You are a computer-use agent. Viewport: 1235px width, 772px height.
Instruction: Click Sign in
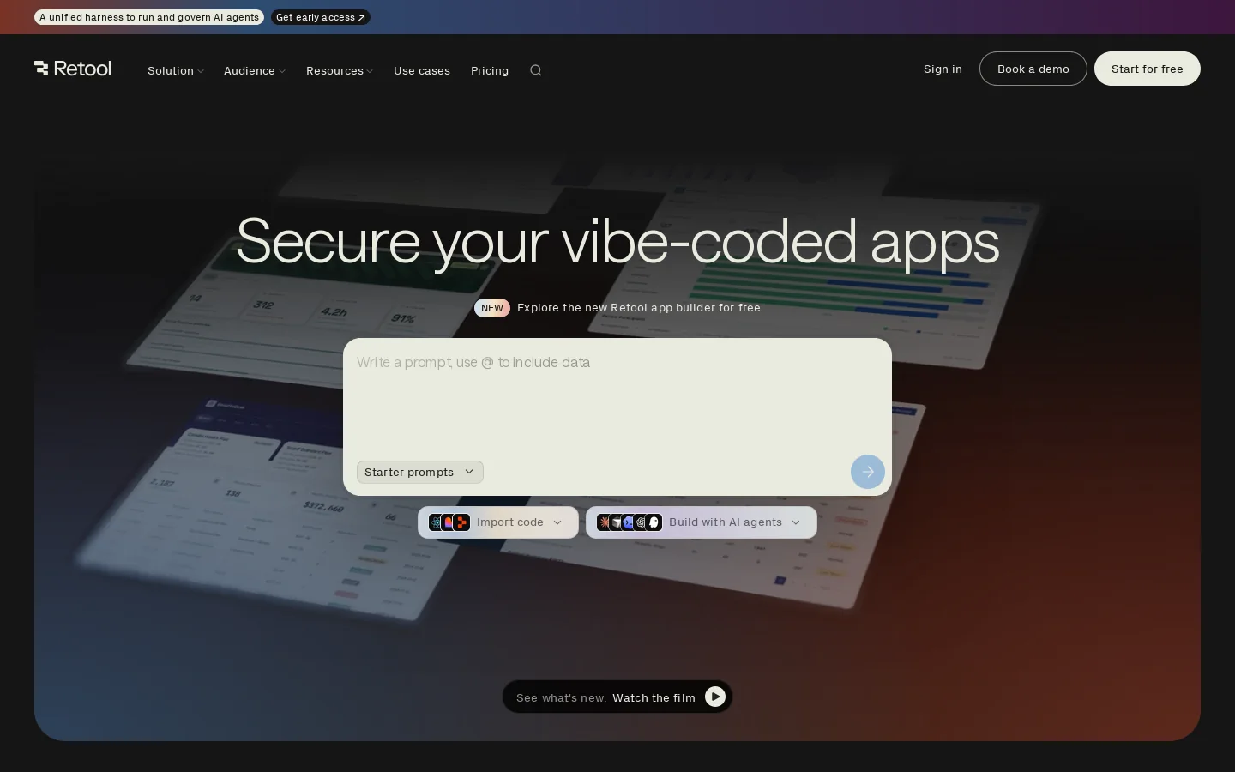point(943,69)
